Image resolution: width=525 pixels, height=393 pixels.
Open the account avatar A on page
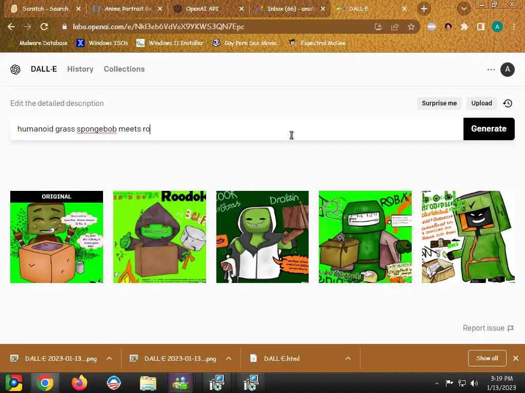[507, 70]
